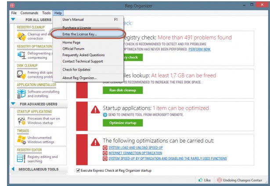Screen dimensions: 270x186
Task: Select Check for Updates menu item
Action: click(88, 69)
